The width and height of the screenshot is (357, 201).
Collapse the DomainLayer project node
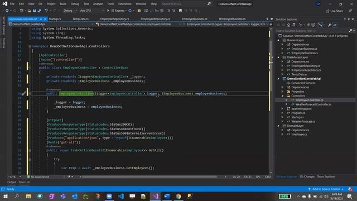coord(278,126)
